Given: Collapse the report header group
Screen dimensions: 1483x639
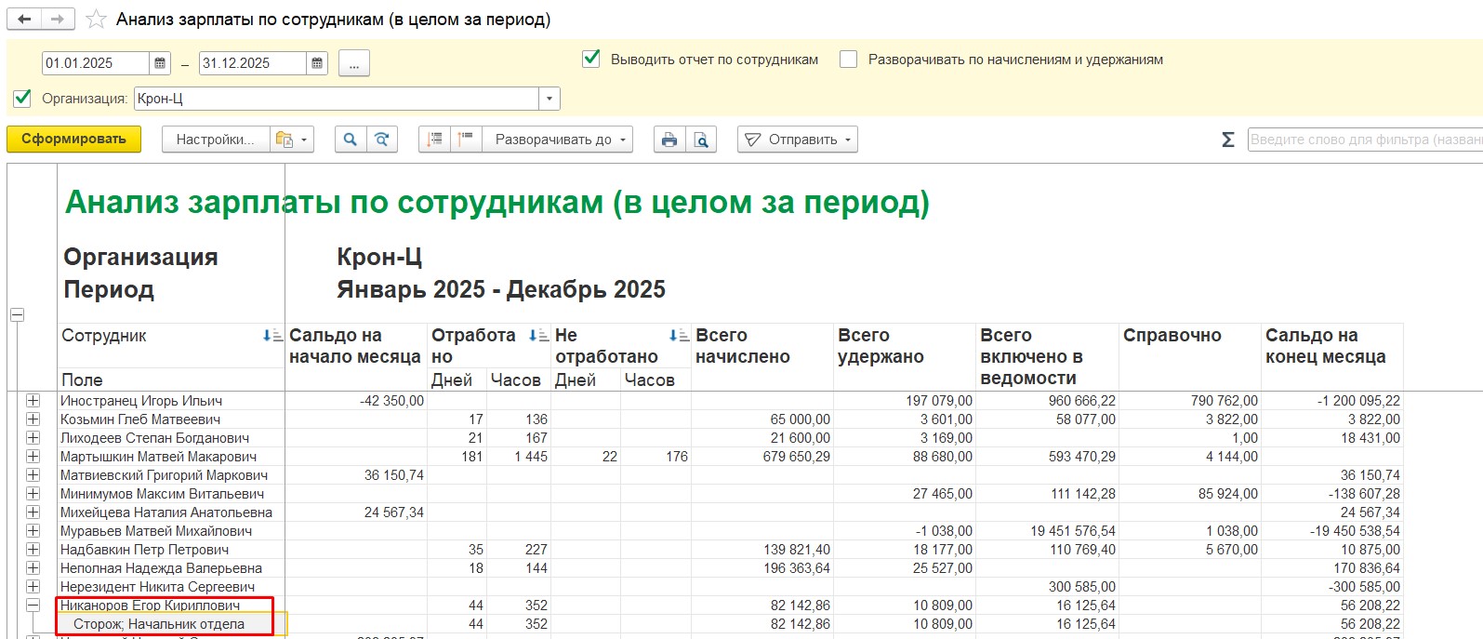Looking at the screenshot, I should (17, 314).
